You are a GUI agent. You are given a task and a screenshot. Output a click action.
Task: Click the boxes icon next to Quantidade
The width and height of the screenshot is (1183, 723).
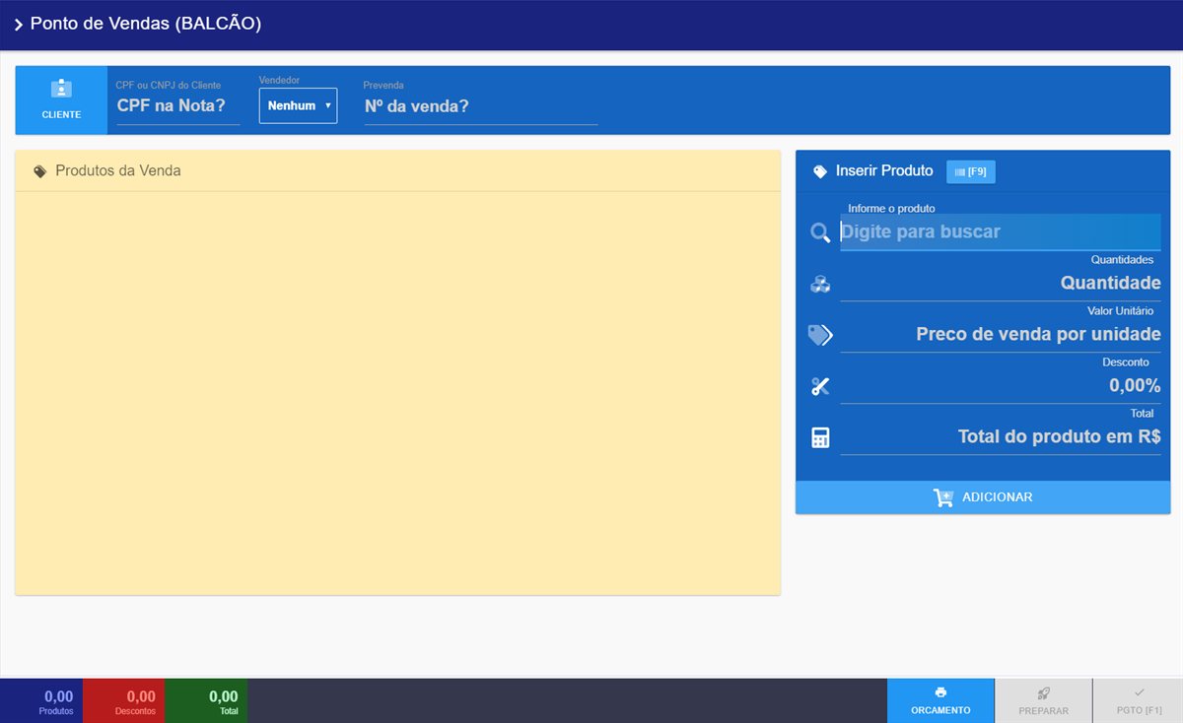(x=820, y=284)
